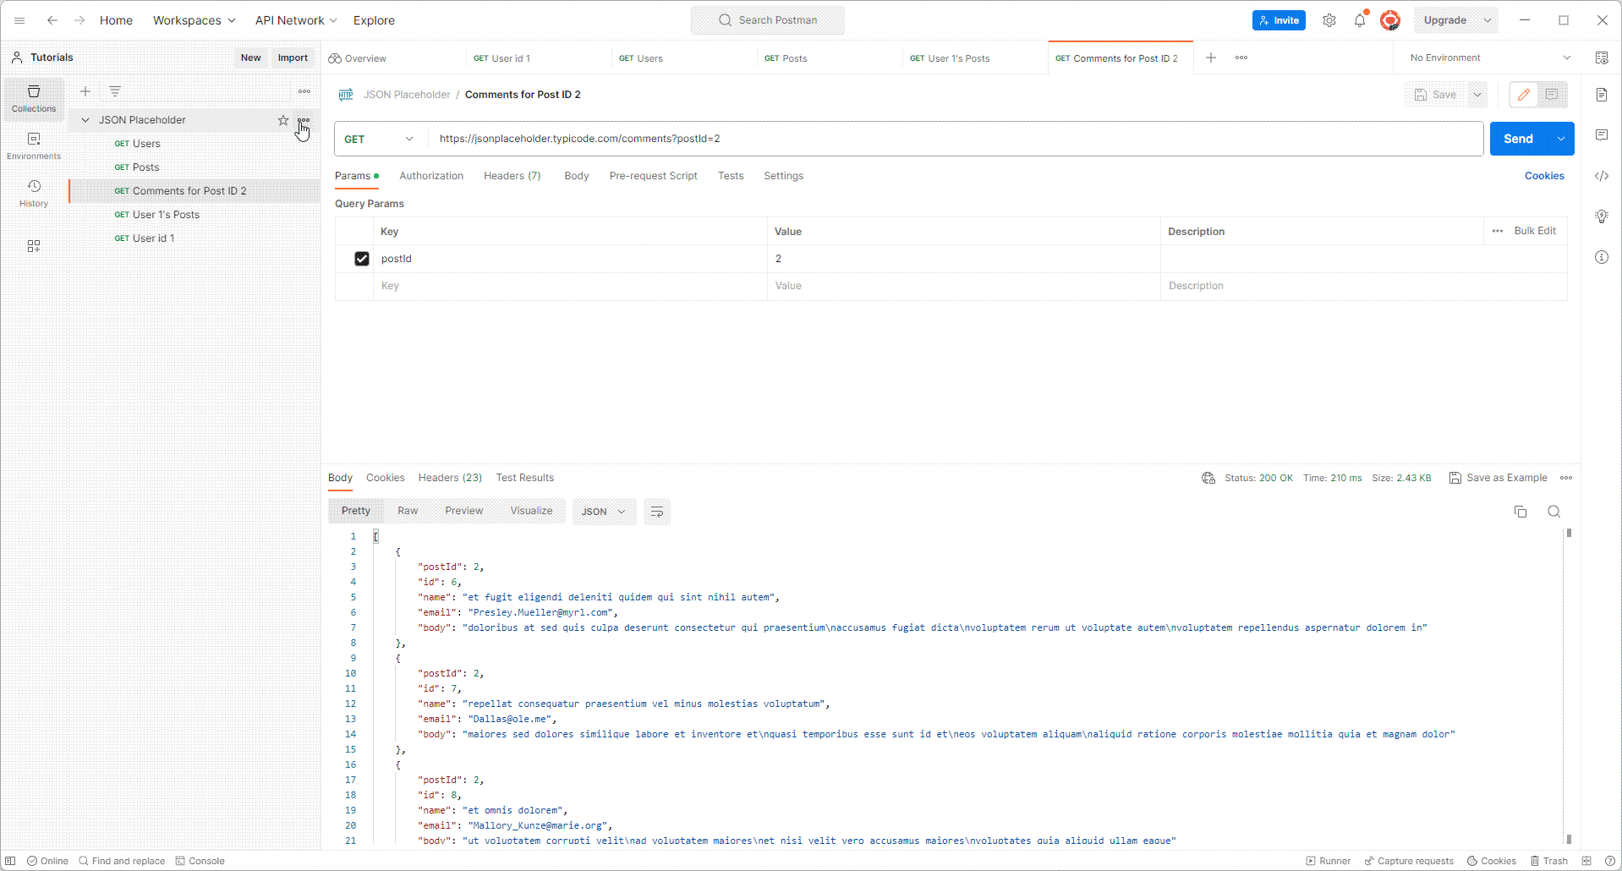The height and width of the screenshot is (871, 1622).
Task: Click the New button in sidebar
Action: pos(251,58)
